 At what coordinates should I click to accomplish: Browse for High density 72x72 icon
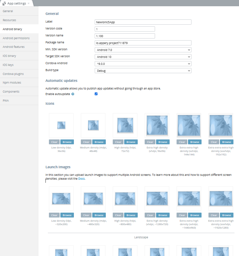pyautogui.click(x=131, y=142)
